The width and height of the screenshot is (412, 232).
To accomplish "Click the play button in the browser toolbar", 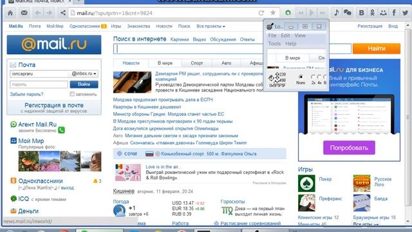I will point(312,13).
